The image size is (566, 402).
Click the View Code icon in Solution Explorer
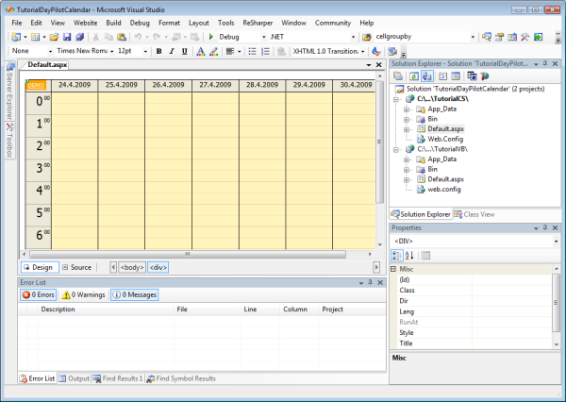pyautogui.click(x=443, y=76)
